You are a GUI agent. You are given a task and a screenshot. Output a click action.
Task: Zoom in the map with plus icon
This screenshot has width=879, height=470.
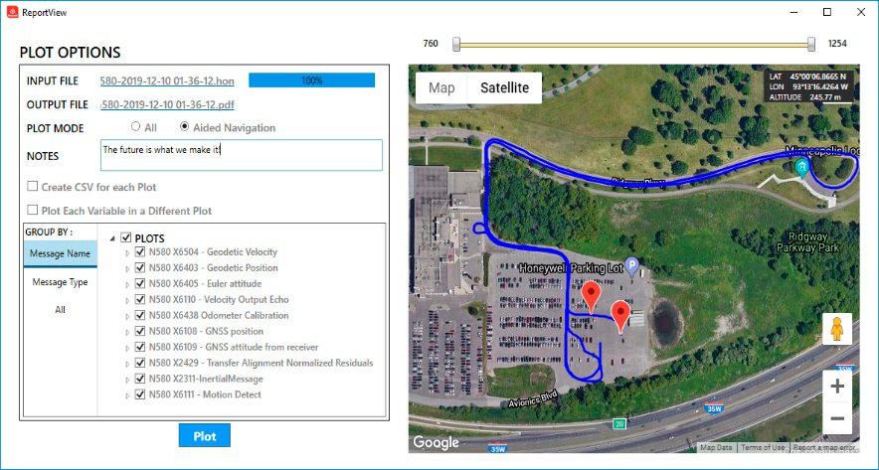[837, 387]
